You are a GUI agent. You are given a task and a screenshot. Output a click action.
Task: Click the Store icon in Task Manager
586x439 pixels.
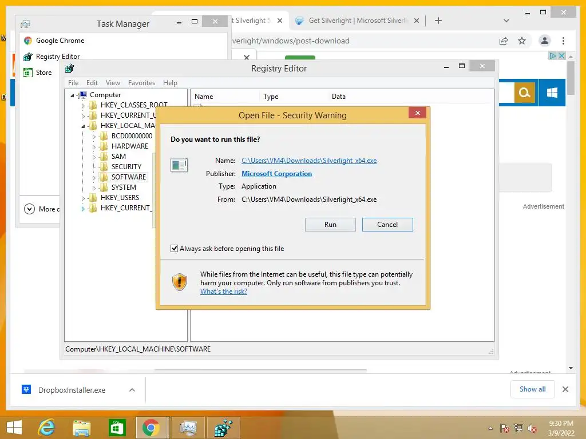[x=28, y=73]
